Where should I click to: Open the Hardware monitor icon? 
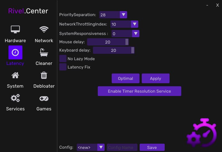point(15,29)
